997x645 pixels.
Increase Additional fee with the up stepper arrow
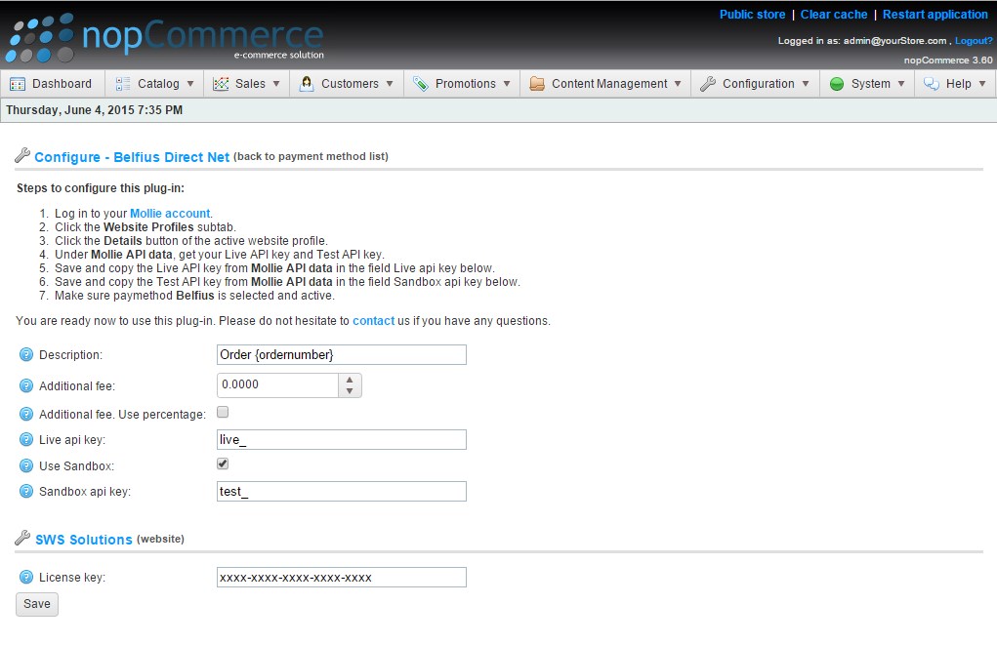pyautogui.click(x=352, y=380)
